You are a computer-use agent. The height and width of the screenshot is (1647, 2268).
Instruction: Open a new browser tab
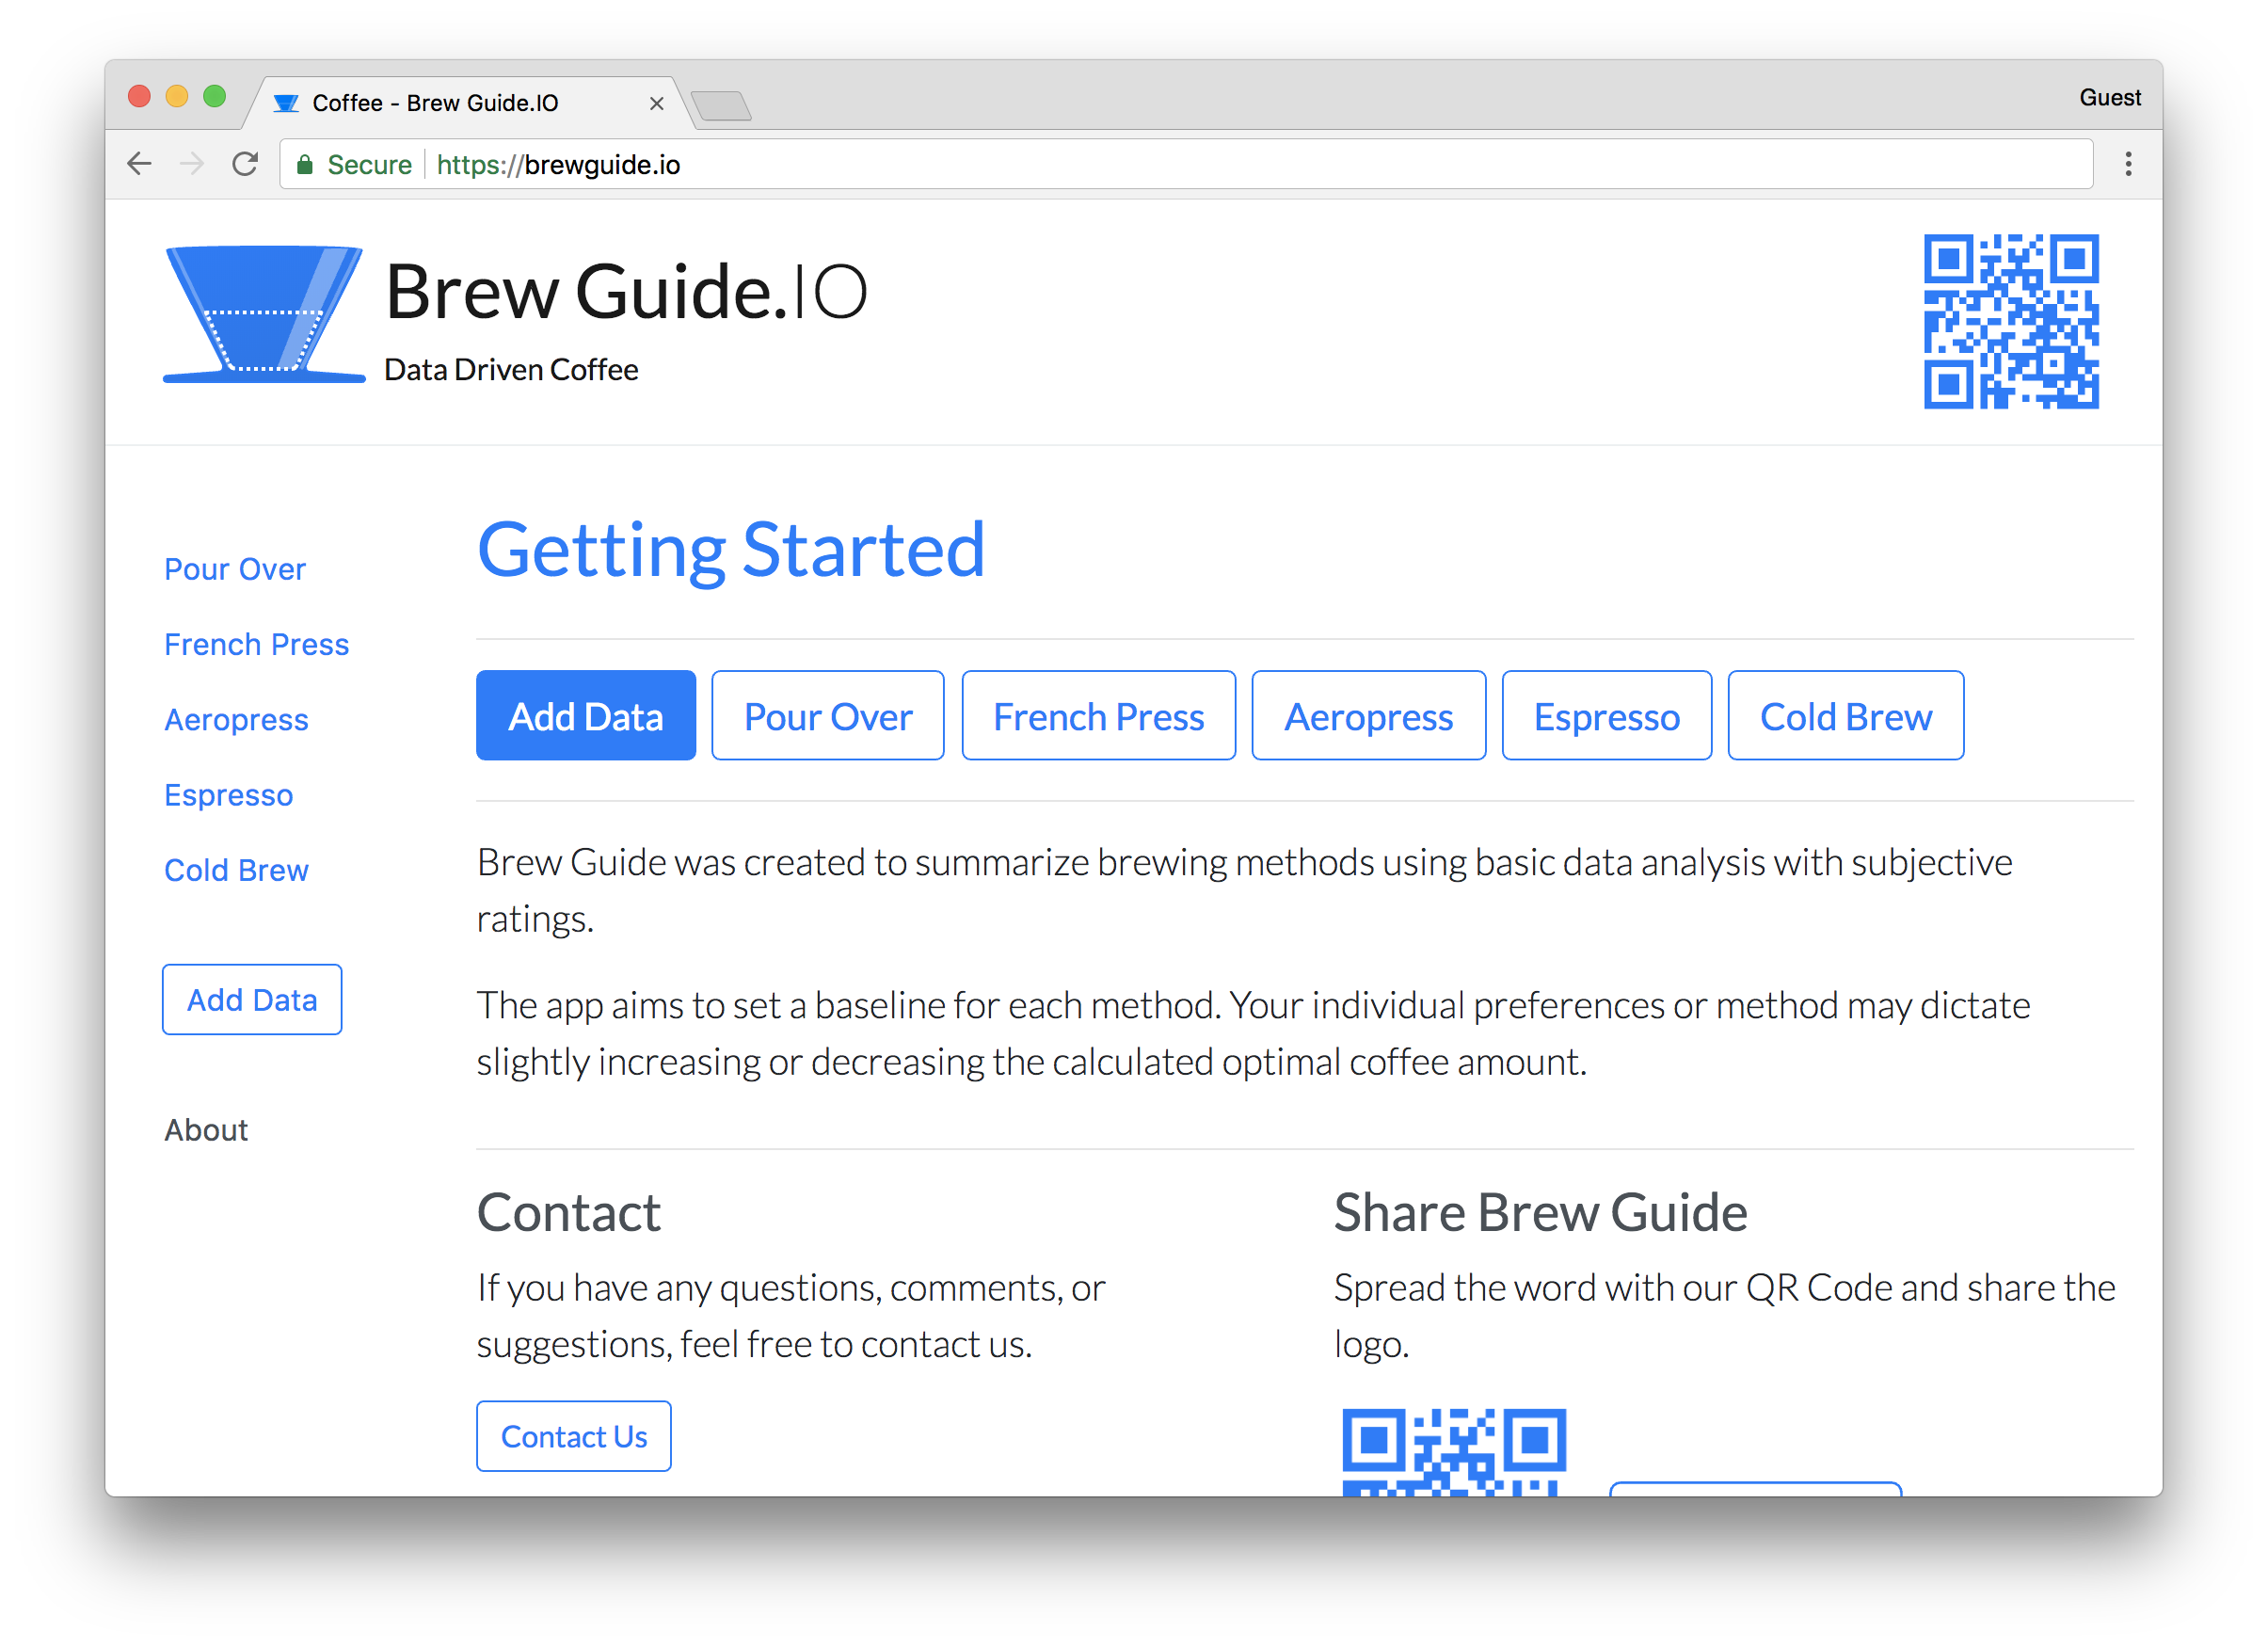(x=723, y=105)
